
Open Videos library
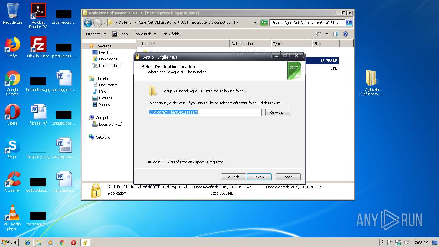pos(104,105)
